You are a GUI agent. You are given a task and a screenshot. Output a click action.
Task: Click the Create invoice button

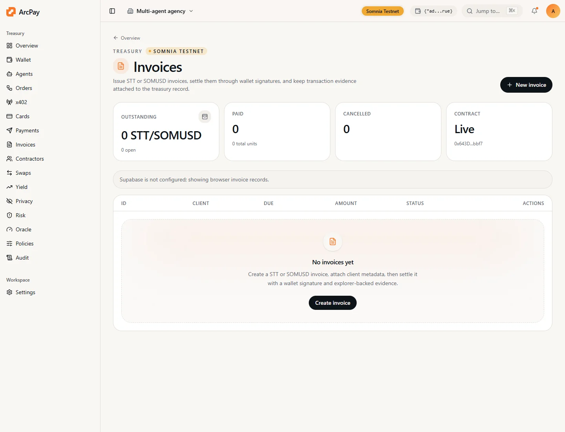click(333, 303)
